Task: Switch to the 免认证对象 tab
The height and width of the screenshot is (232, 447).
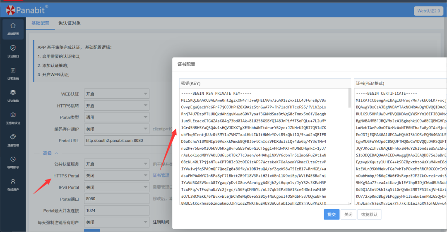Action: coord(69,23)
